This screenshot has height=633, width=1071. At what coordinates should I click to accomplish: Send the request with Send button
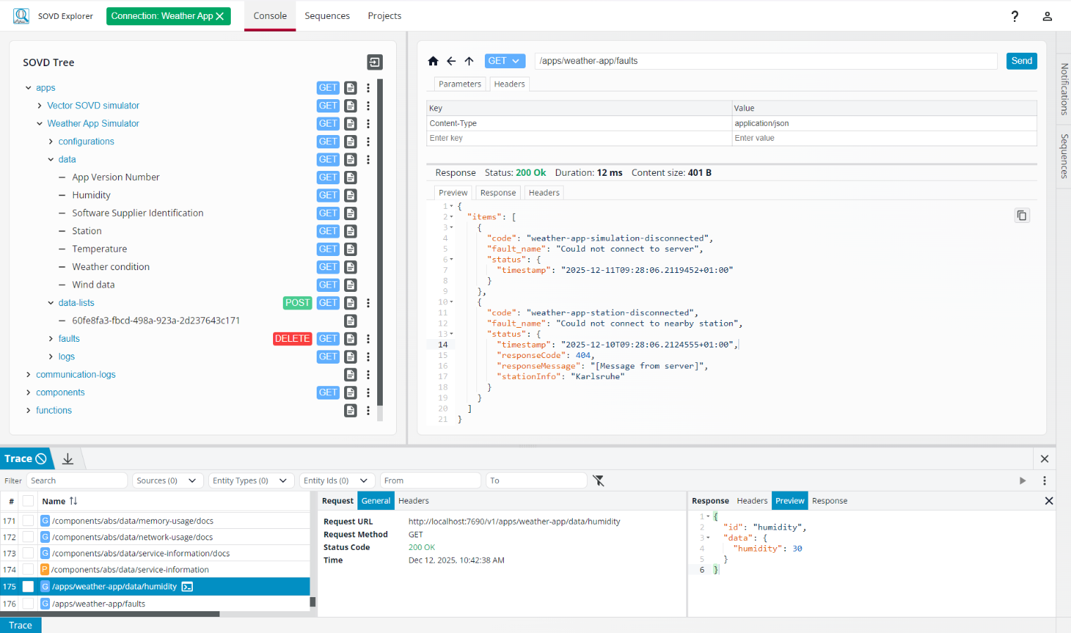point(1022,61)
